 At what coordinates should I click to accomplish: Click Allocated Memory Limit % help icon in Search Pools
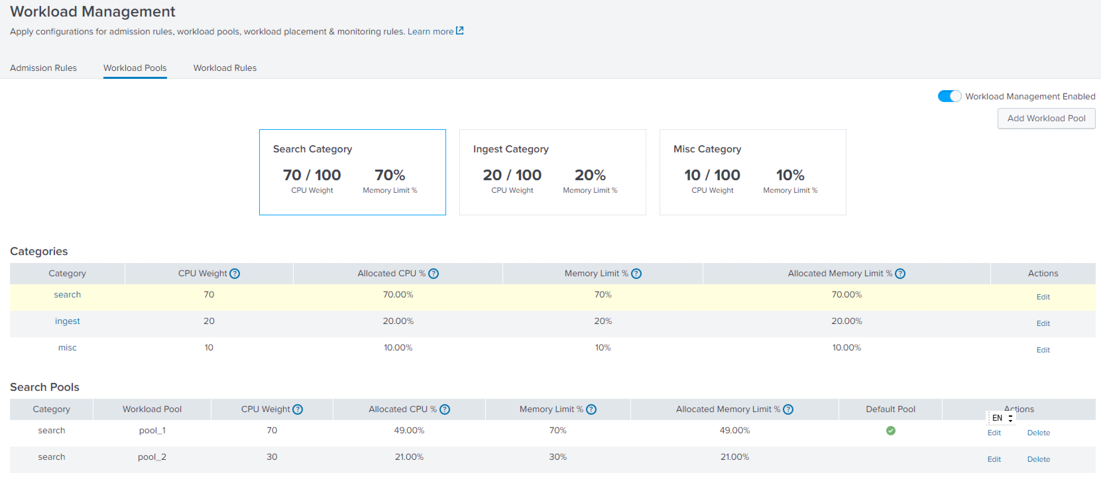(788, 409)
